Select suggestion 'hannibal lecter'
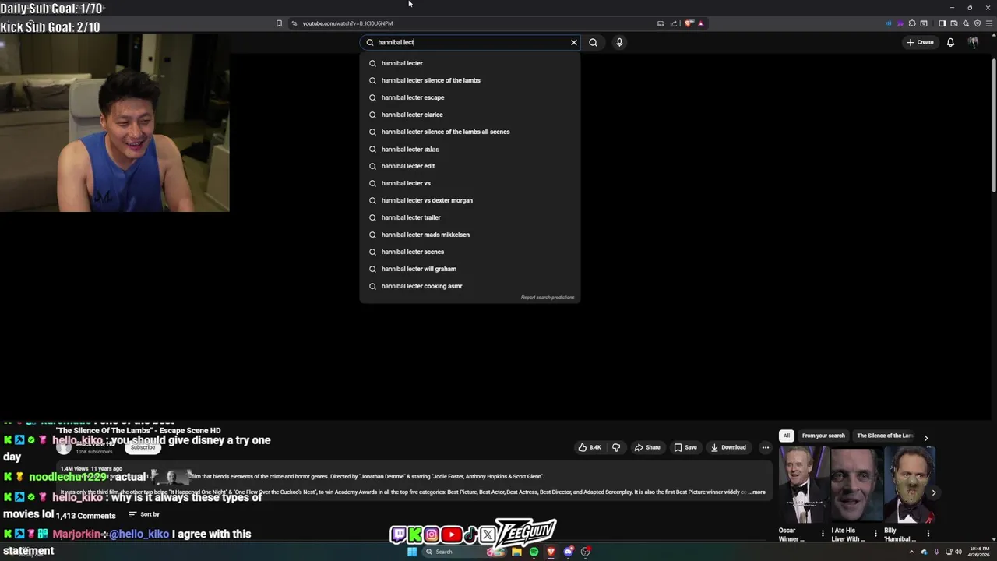997x561 pixels. pos(470,63)
